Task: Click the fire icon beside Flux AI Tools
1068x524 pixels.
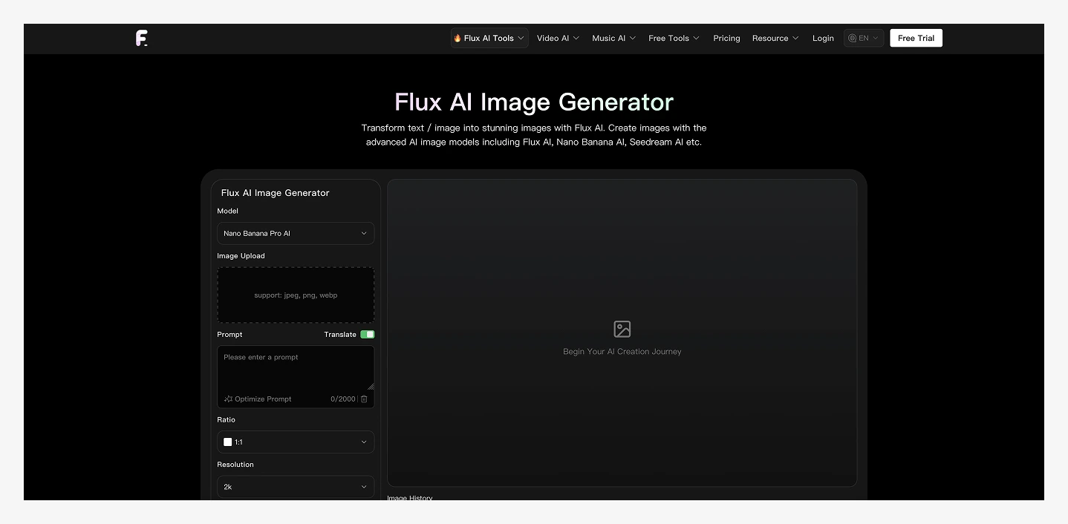Action: coord(458,39)
